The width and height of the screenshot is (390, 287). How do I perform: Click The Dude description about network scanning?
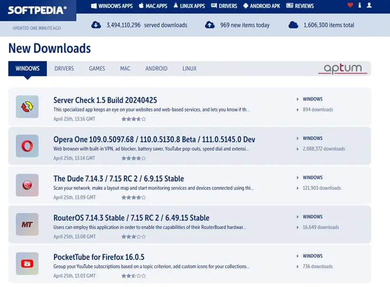[154, 188]
